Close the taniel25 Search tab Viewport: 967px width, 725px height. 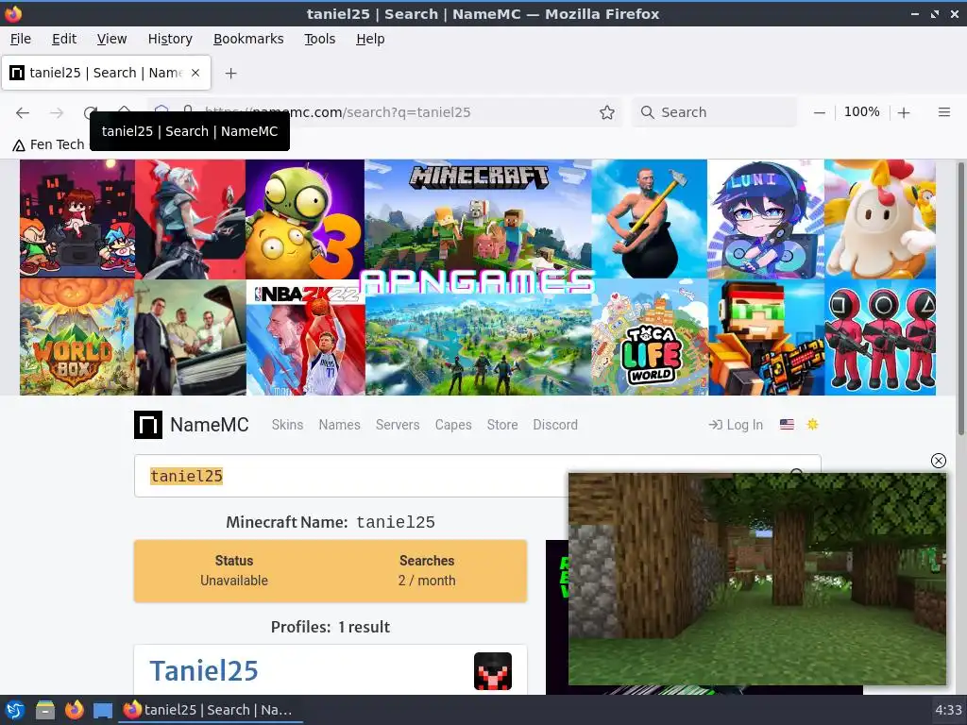[x=195, y=73]
